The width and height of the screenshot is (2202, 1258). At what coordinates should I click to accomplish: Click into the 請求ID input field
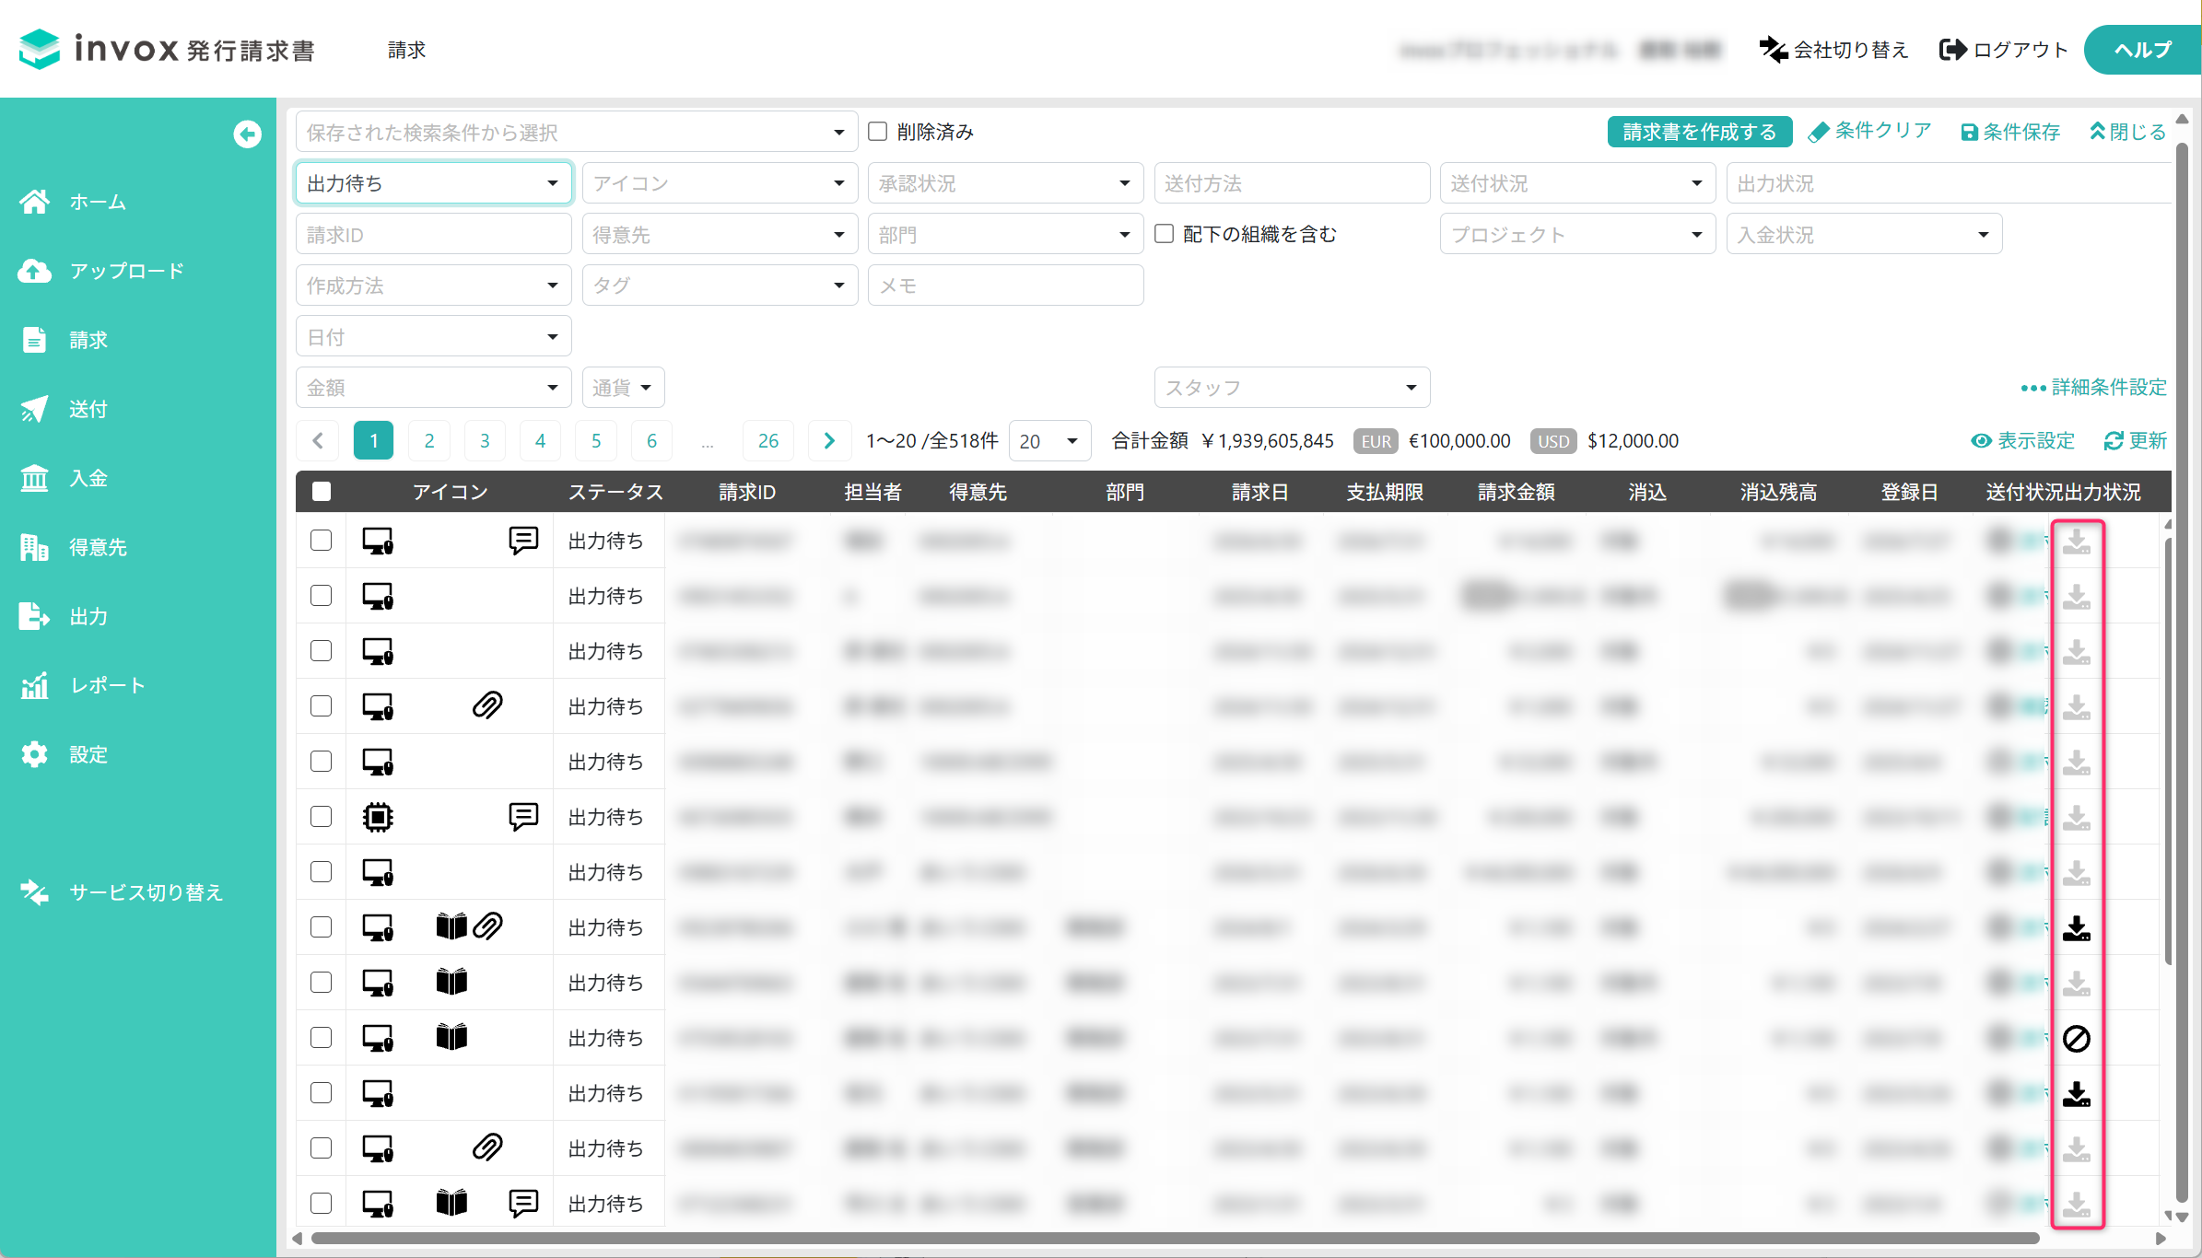pos(434,235)
